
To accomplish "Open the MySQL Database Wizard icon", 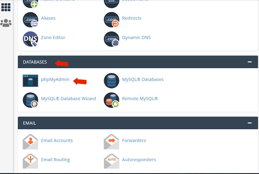I will click(30, 100).
